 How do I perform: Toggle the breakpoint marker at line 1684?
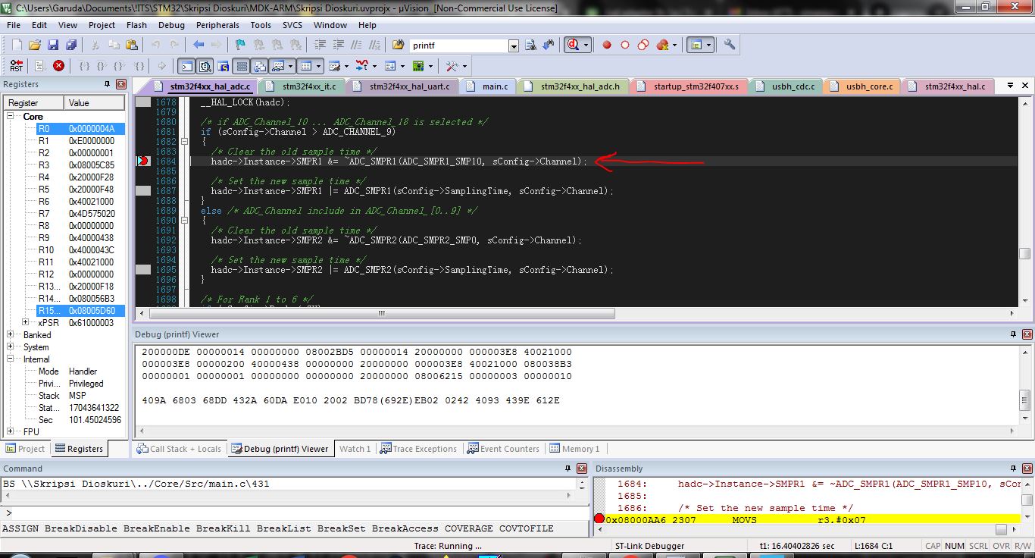click(143, 160)
